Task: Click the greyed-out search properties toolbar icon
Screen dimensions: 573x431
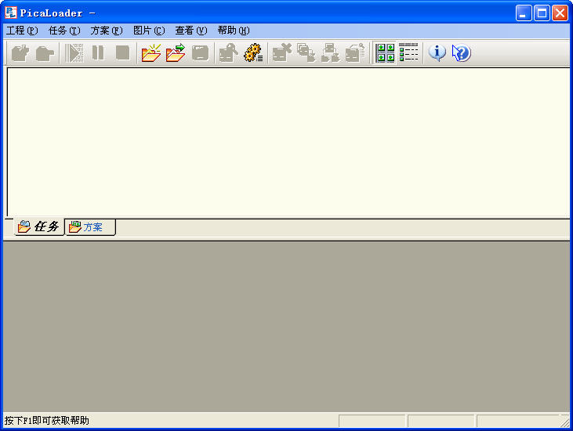Action: point(228,53)
